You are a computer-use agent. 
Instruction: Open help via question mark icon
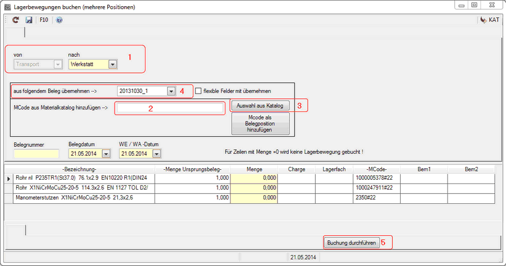pyautogui.click(x=59, y=20)
